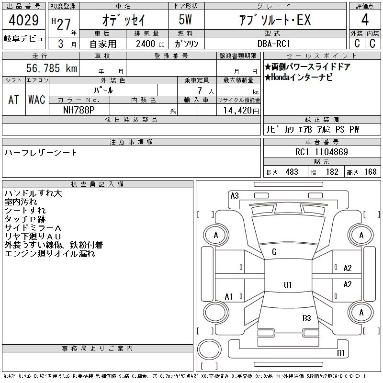Select the ★両側パワースライドドア sales point

pos(308,67)
